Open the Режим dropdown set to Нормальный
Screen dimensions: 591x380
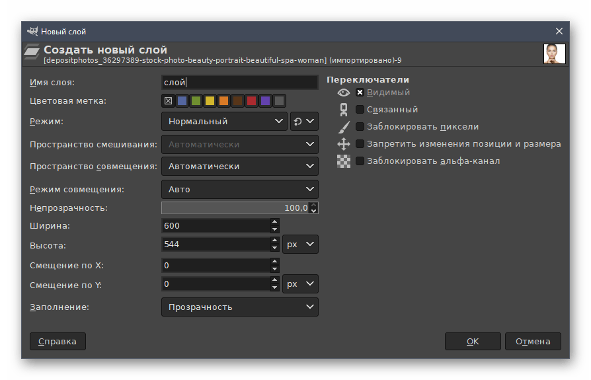tap(224, 122)
